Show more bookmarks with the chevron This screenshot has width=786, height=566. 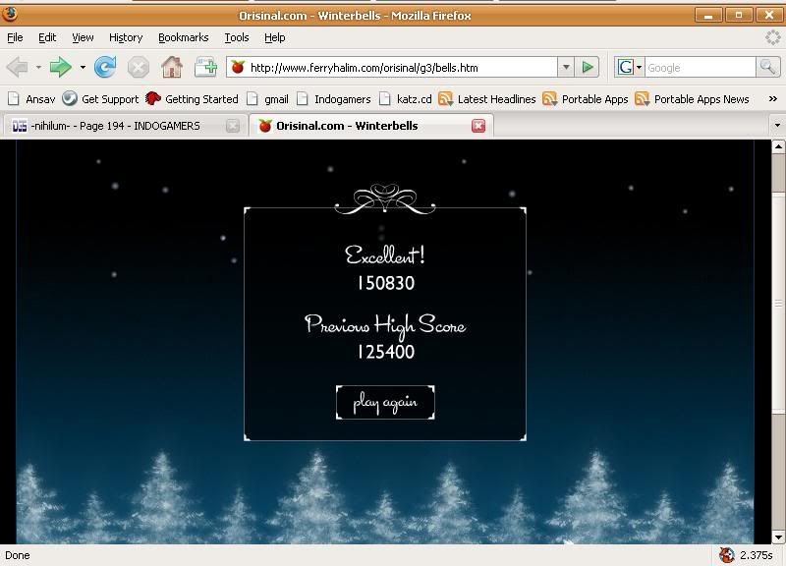(x=773, y=99)
